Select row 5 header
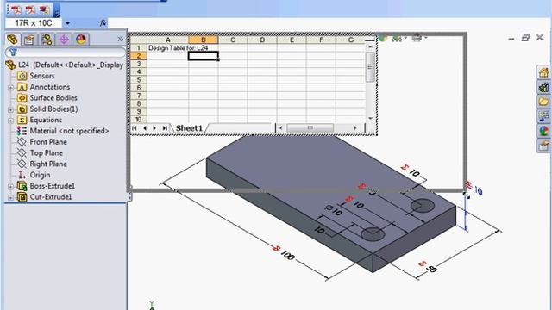 [139, 79]
